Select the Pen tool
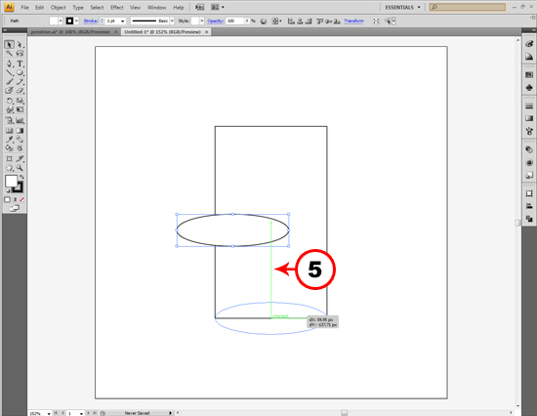Image resolution: width=537 pixels, height=416 pixels. tap(9, 63)
